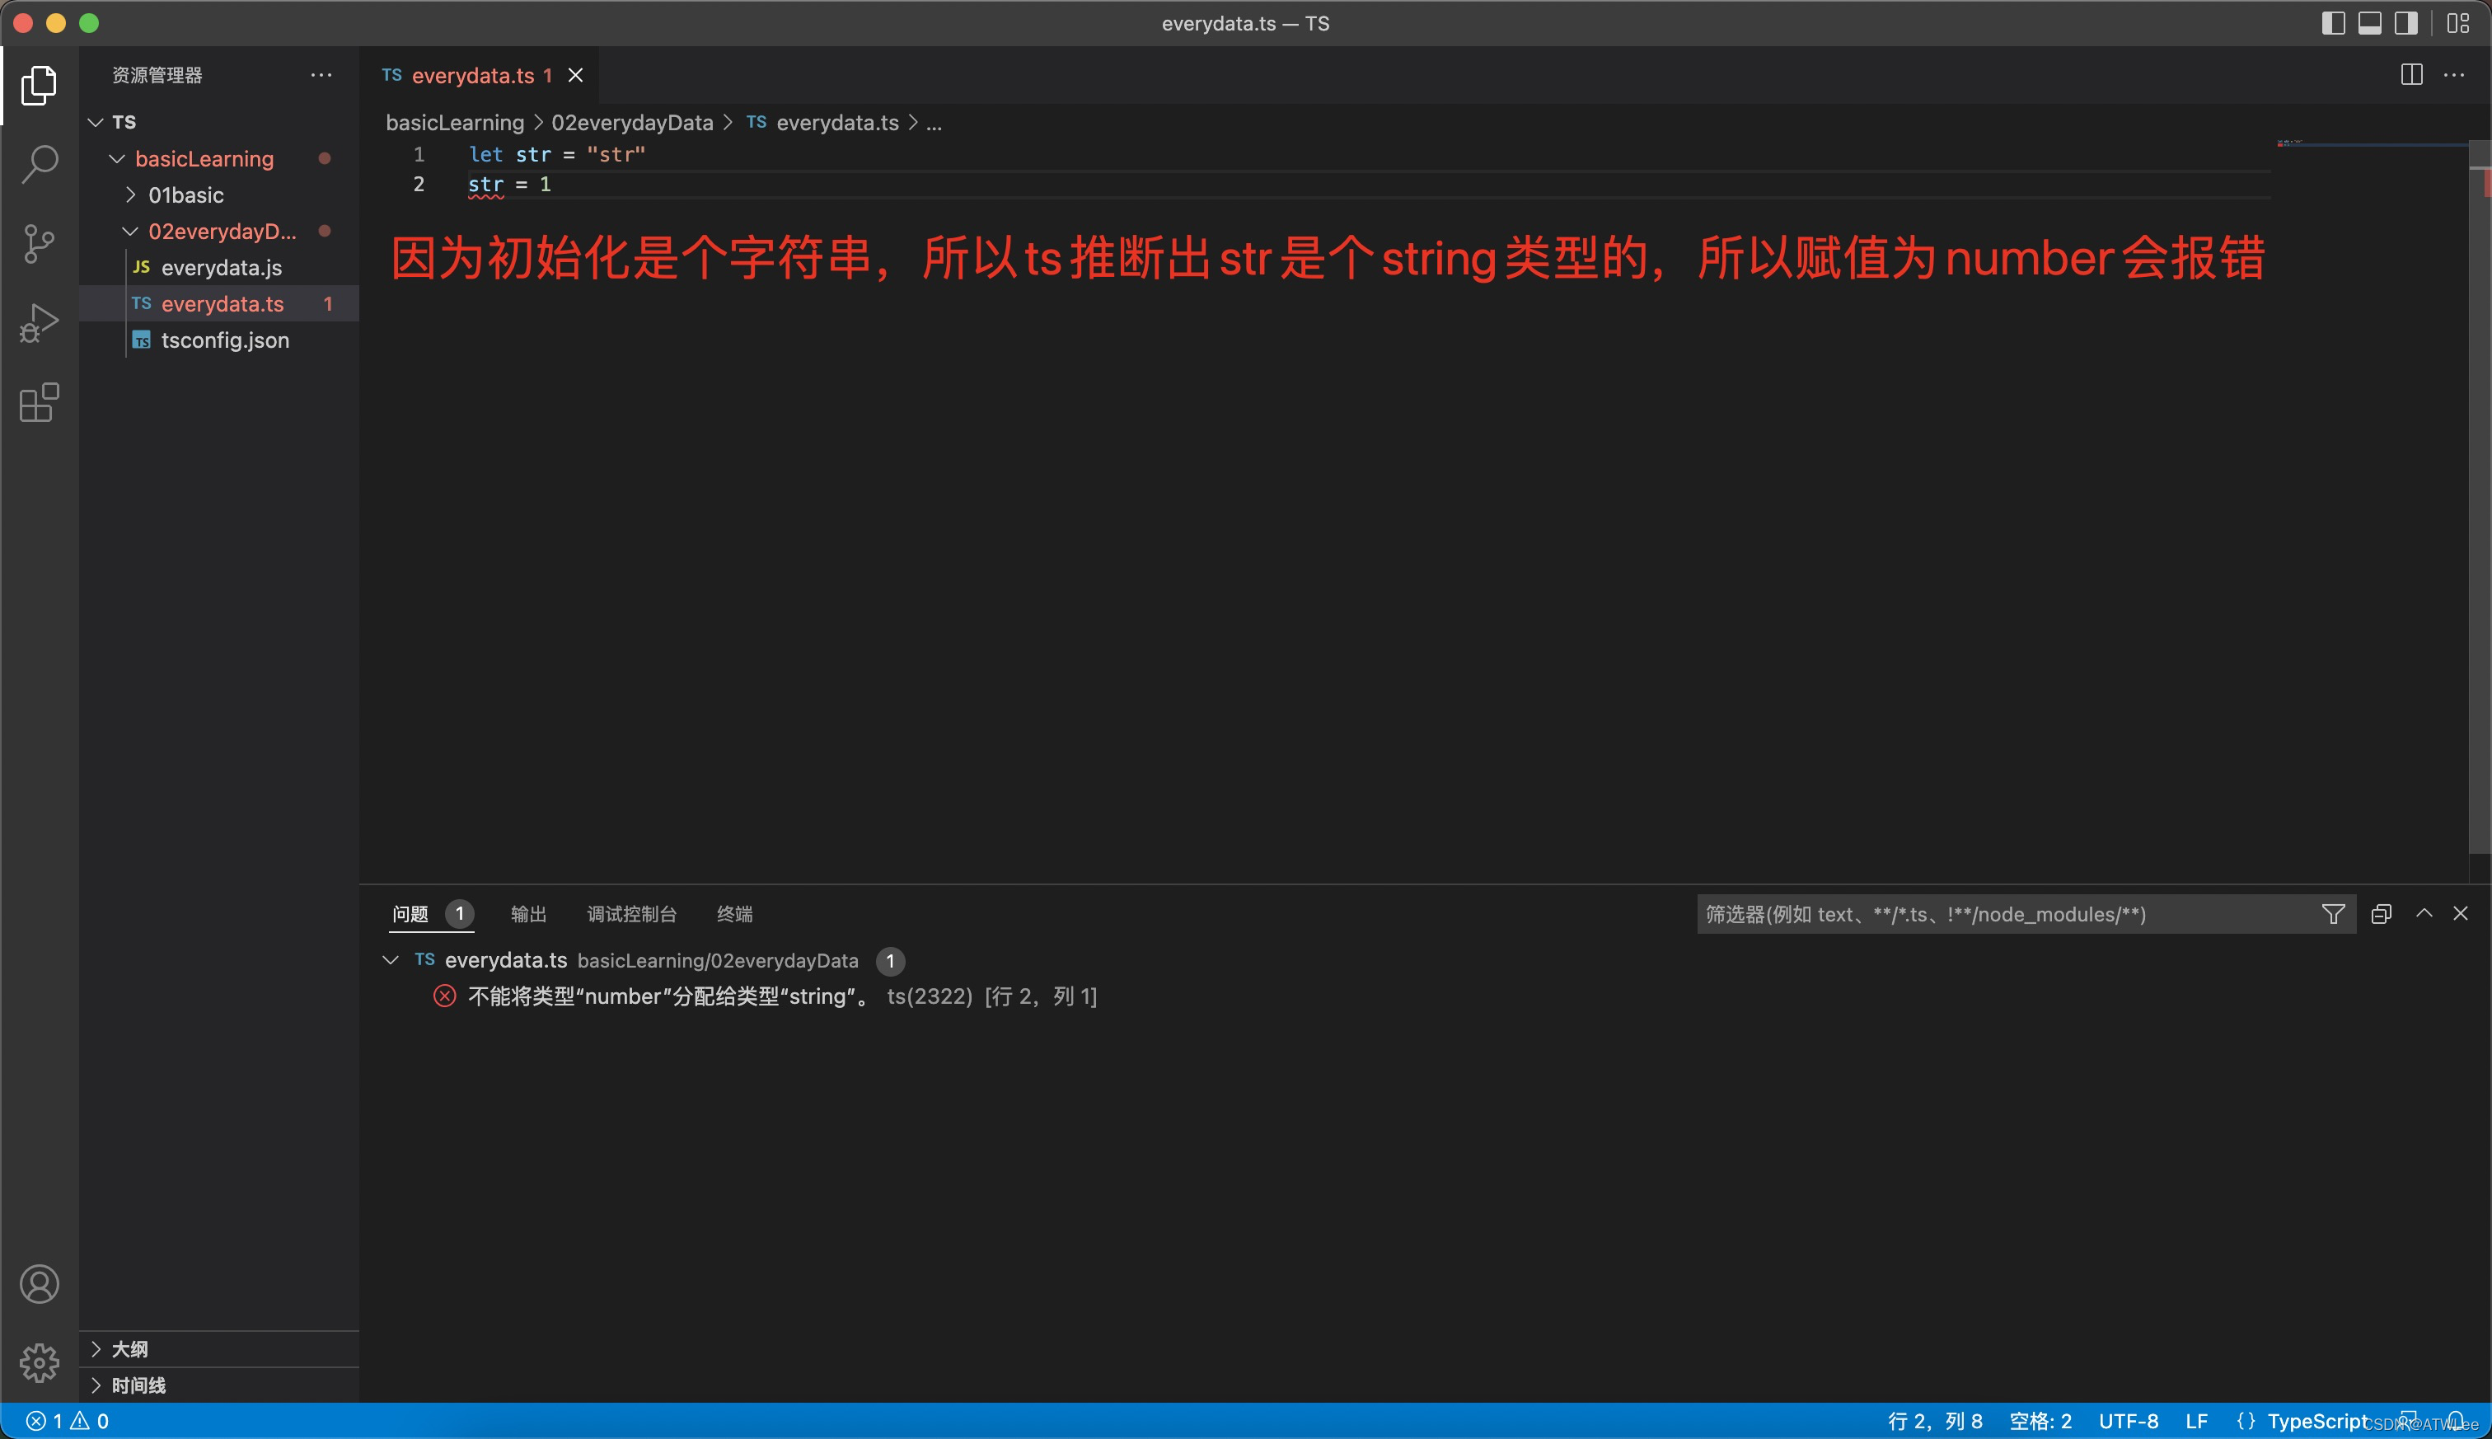
Task: Expand the 大纲 outline section
Action: (x=129, y=1349)
